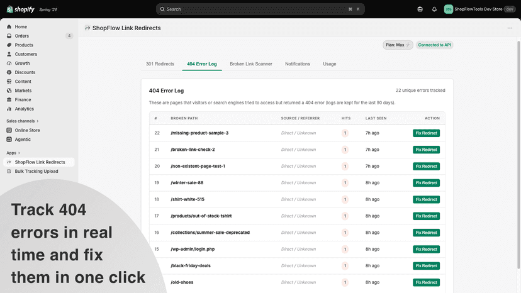This screenshot has width=521, height=293.
Task: Click the Last Seen column header
Action: click(376, 118)
